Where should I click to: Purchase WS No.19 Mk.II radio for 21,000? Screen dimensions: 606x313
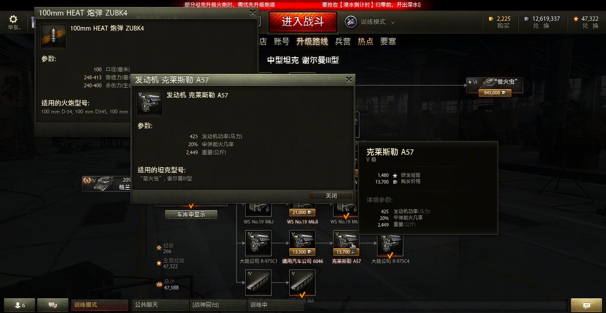pos(302,212)
